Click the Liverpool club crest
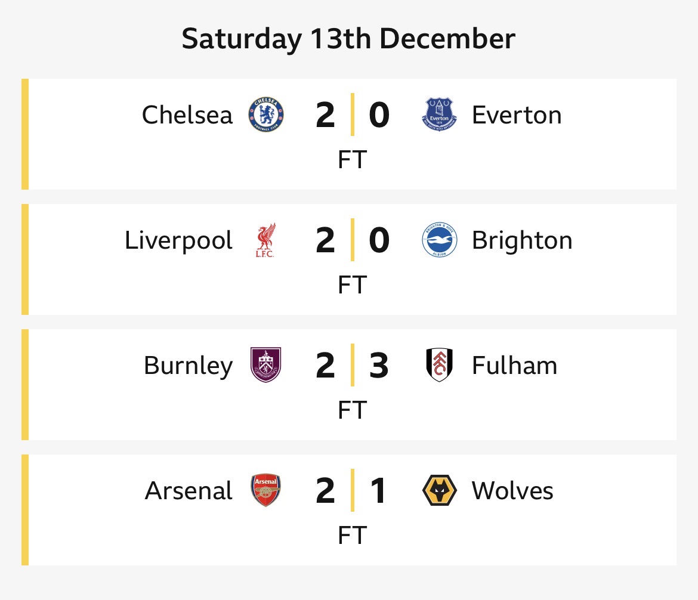Viewport: 698px width, 600px height. (266, 240)
